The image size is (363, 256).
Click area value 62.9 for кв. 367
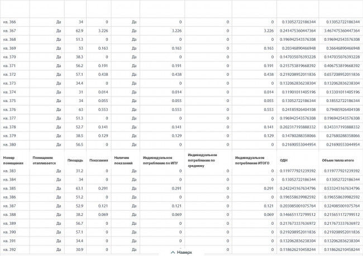point(79,31)
